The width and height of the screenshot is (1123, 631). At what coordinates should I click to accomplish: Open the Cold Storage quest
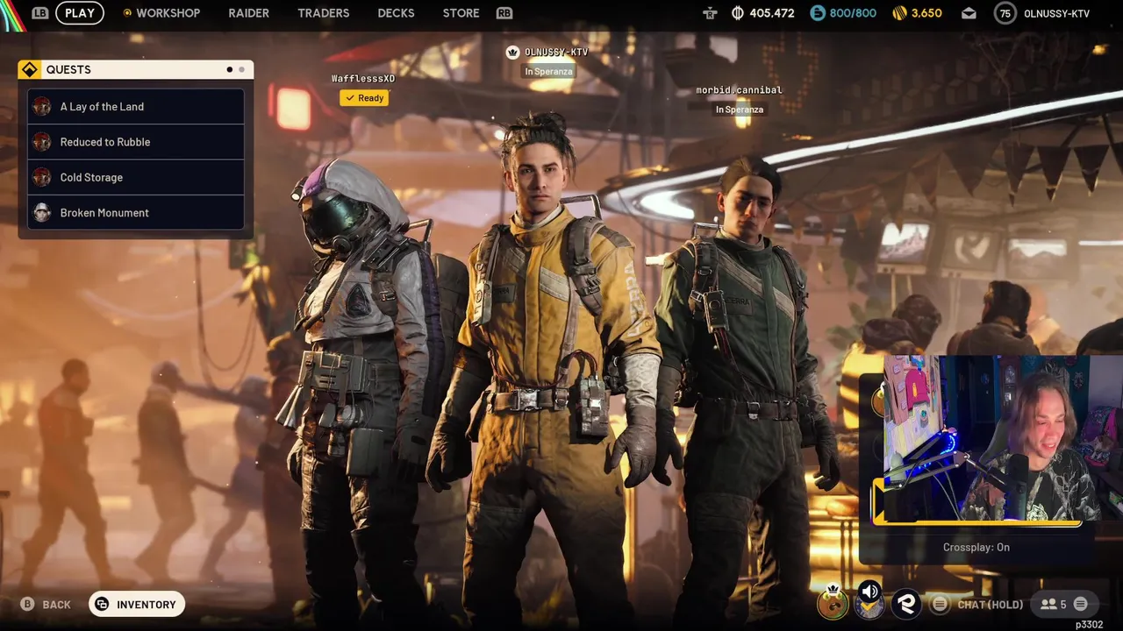136,177
